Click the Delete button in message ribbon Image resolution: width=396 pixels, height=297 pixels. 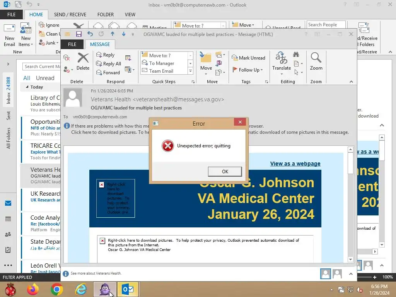click(83, 61)
